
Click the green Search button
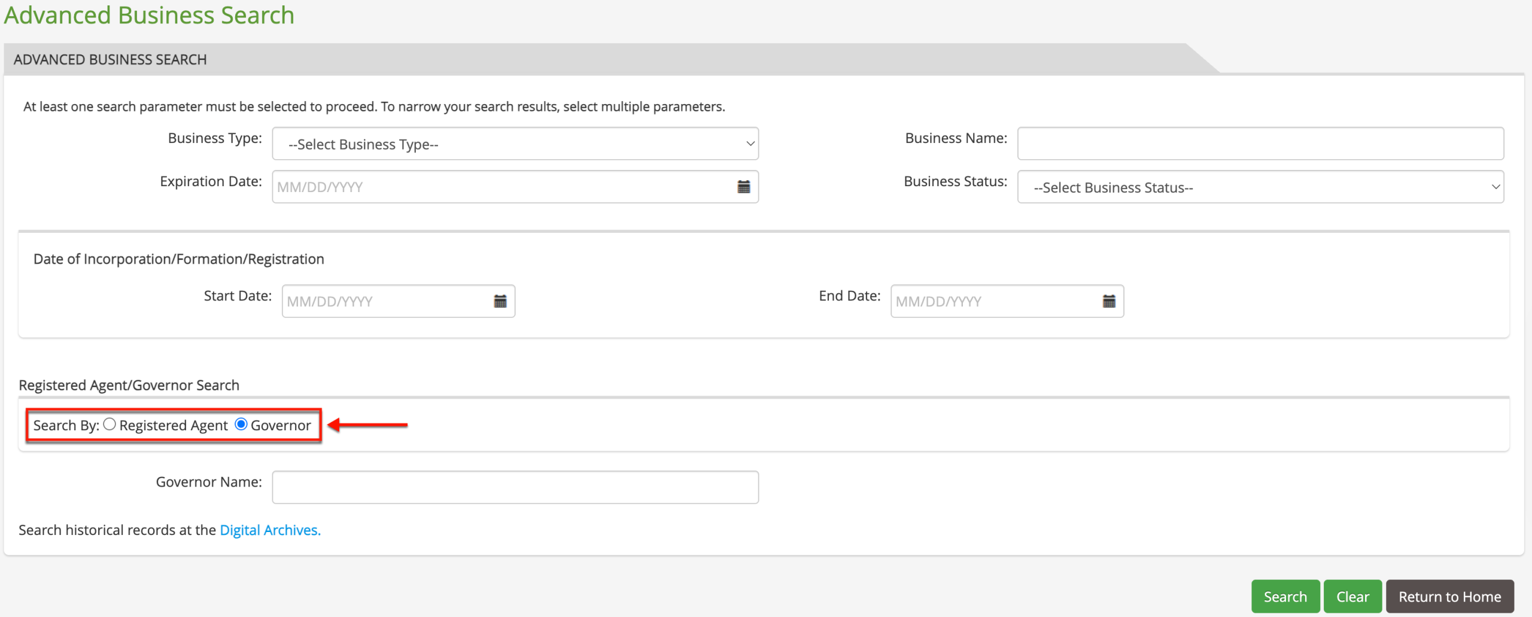coord(1285,596)
